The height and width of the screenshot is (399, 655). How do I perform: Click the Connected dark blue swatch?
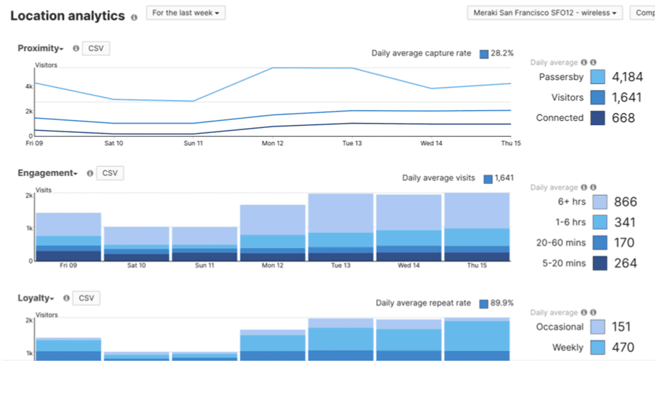pos(597,118)
